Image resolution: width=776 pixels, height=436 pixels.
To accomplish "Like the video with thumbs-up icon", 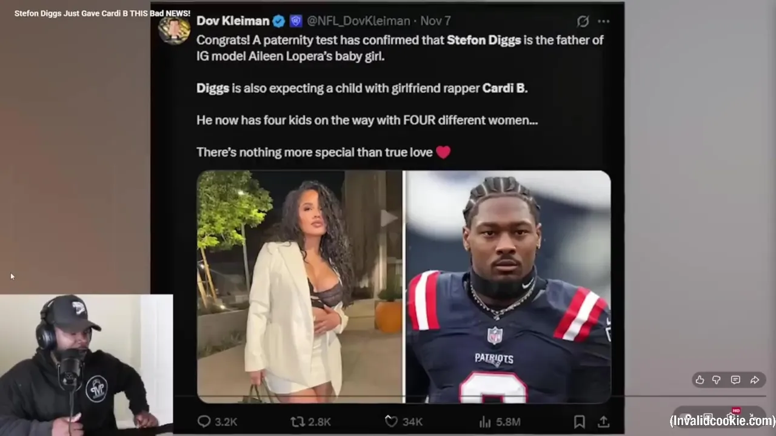I will click(700, 380).
